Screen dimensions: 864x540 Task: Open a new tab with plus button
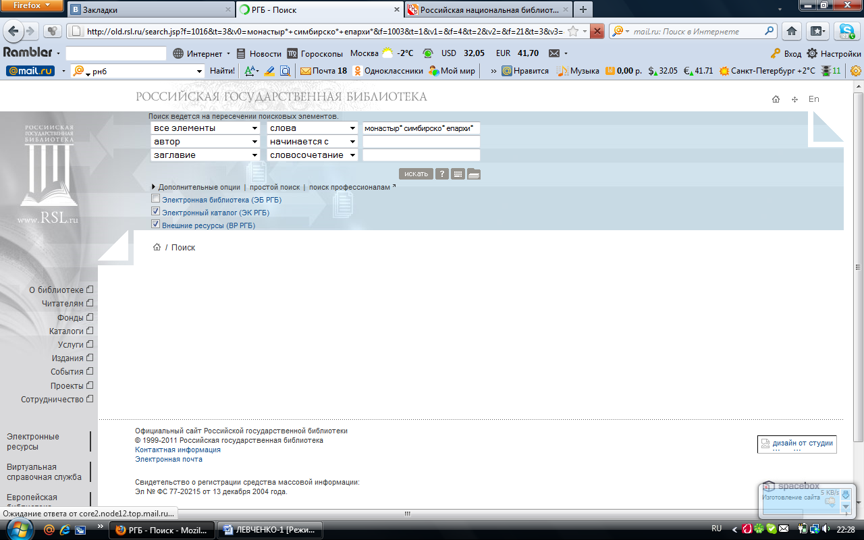tap(583, 10)
